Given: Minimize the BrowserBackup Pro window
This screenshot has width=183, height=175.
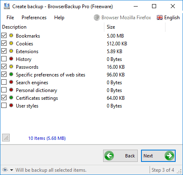Looking at the screenshot, I should (x=136, y=6).
